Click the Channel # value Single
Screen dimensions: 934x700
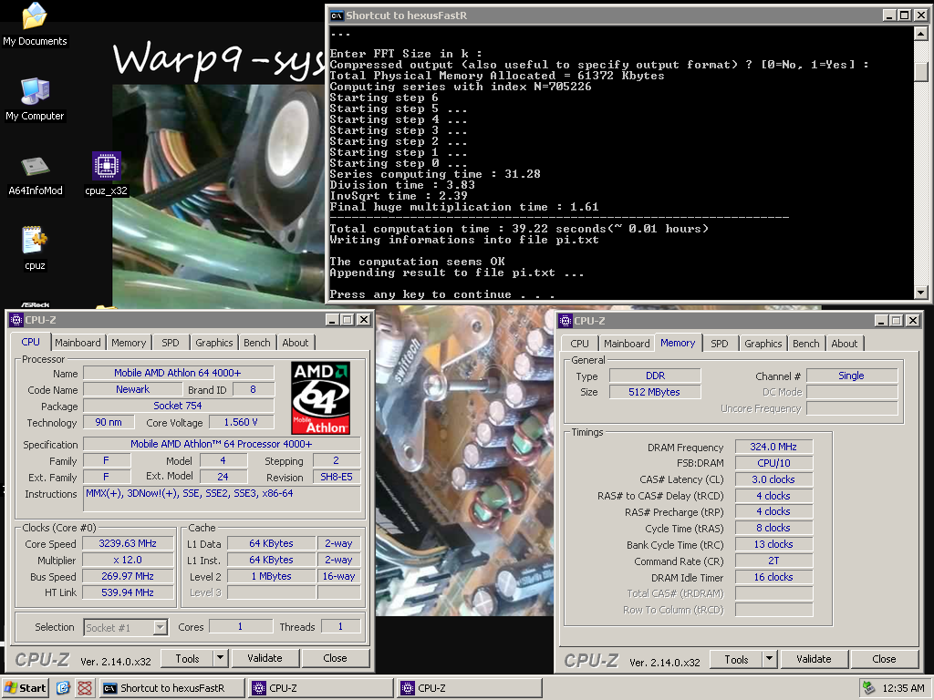tap(851, 376)
